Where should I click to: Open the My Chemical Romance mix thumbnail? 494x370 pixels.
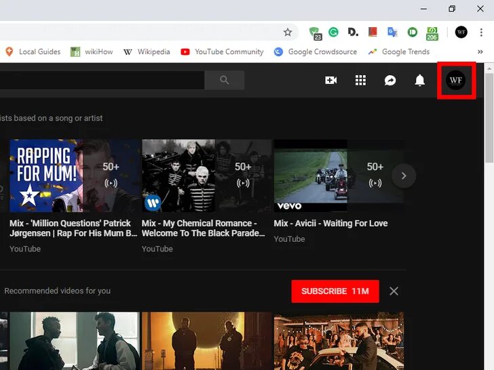(207, 176)
